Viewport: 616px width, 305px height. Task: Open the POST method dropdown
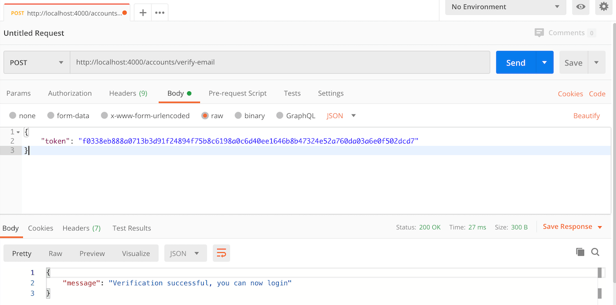(x=37, y=63)
